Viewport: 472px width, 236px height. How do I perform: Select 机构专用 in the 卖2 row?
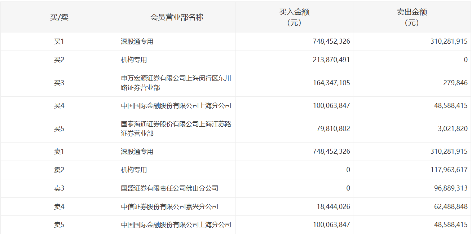[x=134, y=170]
